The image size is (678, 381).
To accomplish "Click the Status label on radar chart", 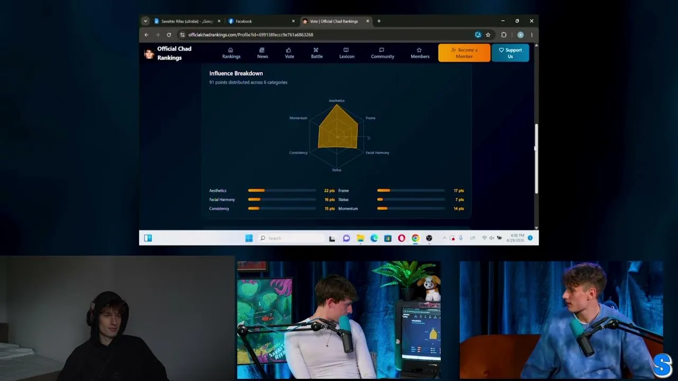I will 336,170.
